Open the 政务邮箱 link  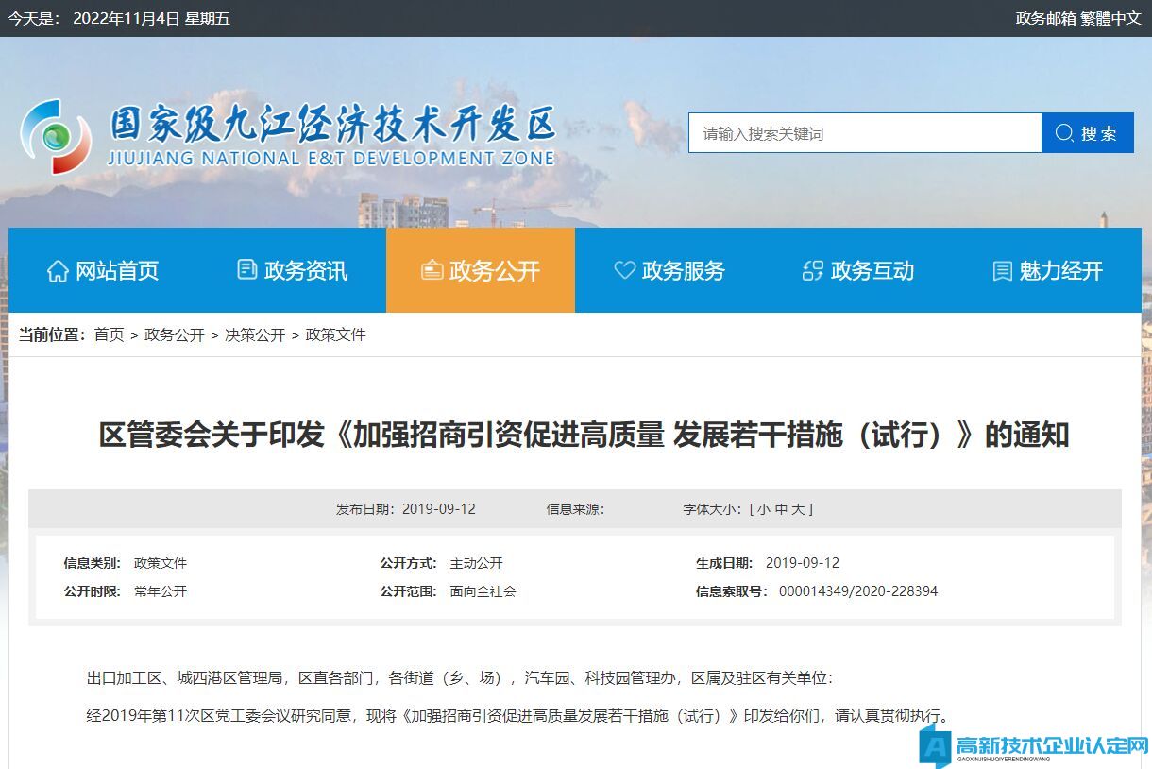(x=1045, y=18)
